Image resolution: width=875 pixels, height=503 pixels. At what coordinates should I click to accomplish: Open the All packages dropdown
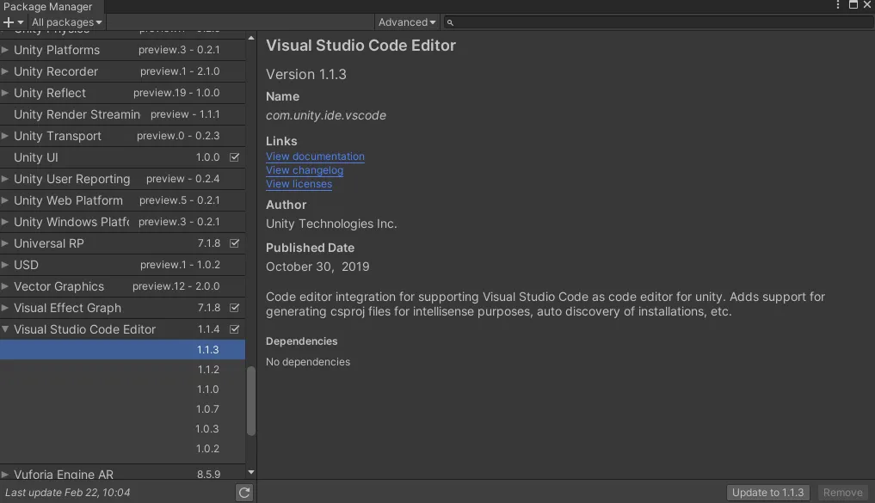[66, 22]
